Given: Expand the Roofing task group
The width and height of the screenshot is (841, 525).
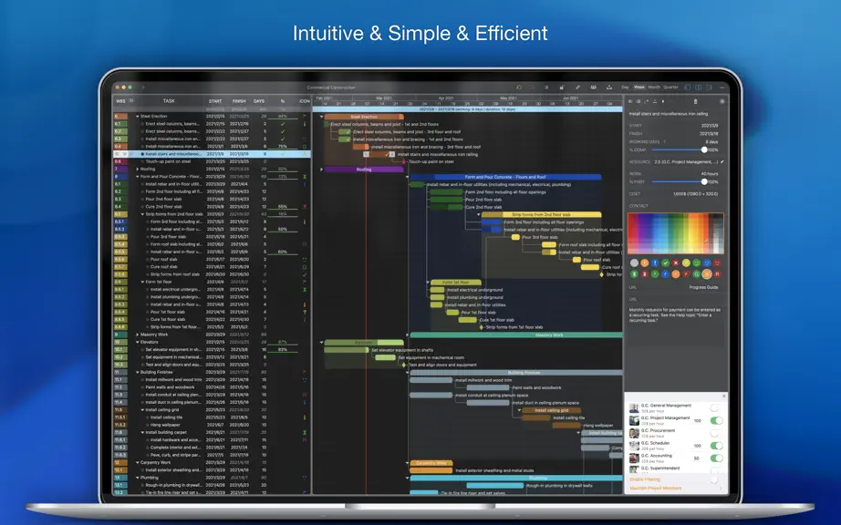Looking at the screenshot, I should (x=138, y=169).
